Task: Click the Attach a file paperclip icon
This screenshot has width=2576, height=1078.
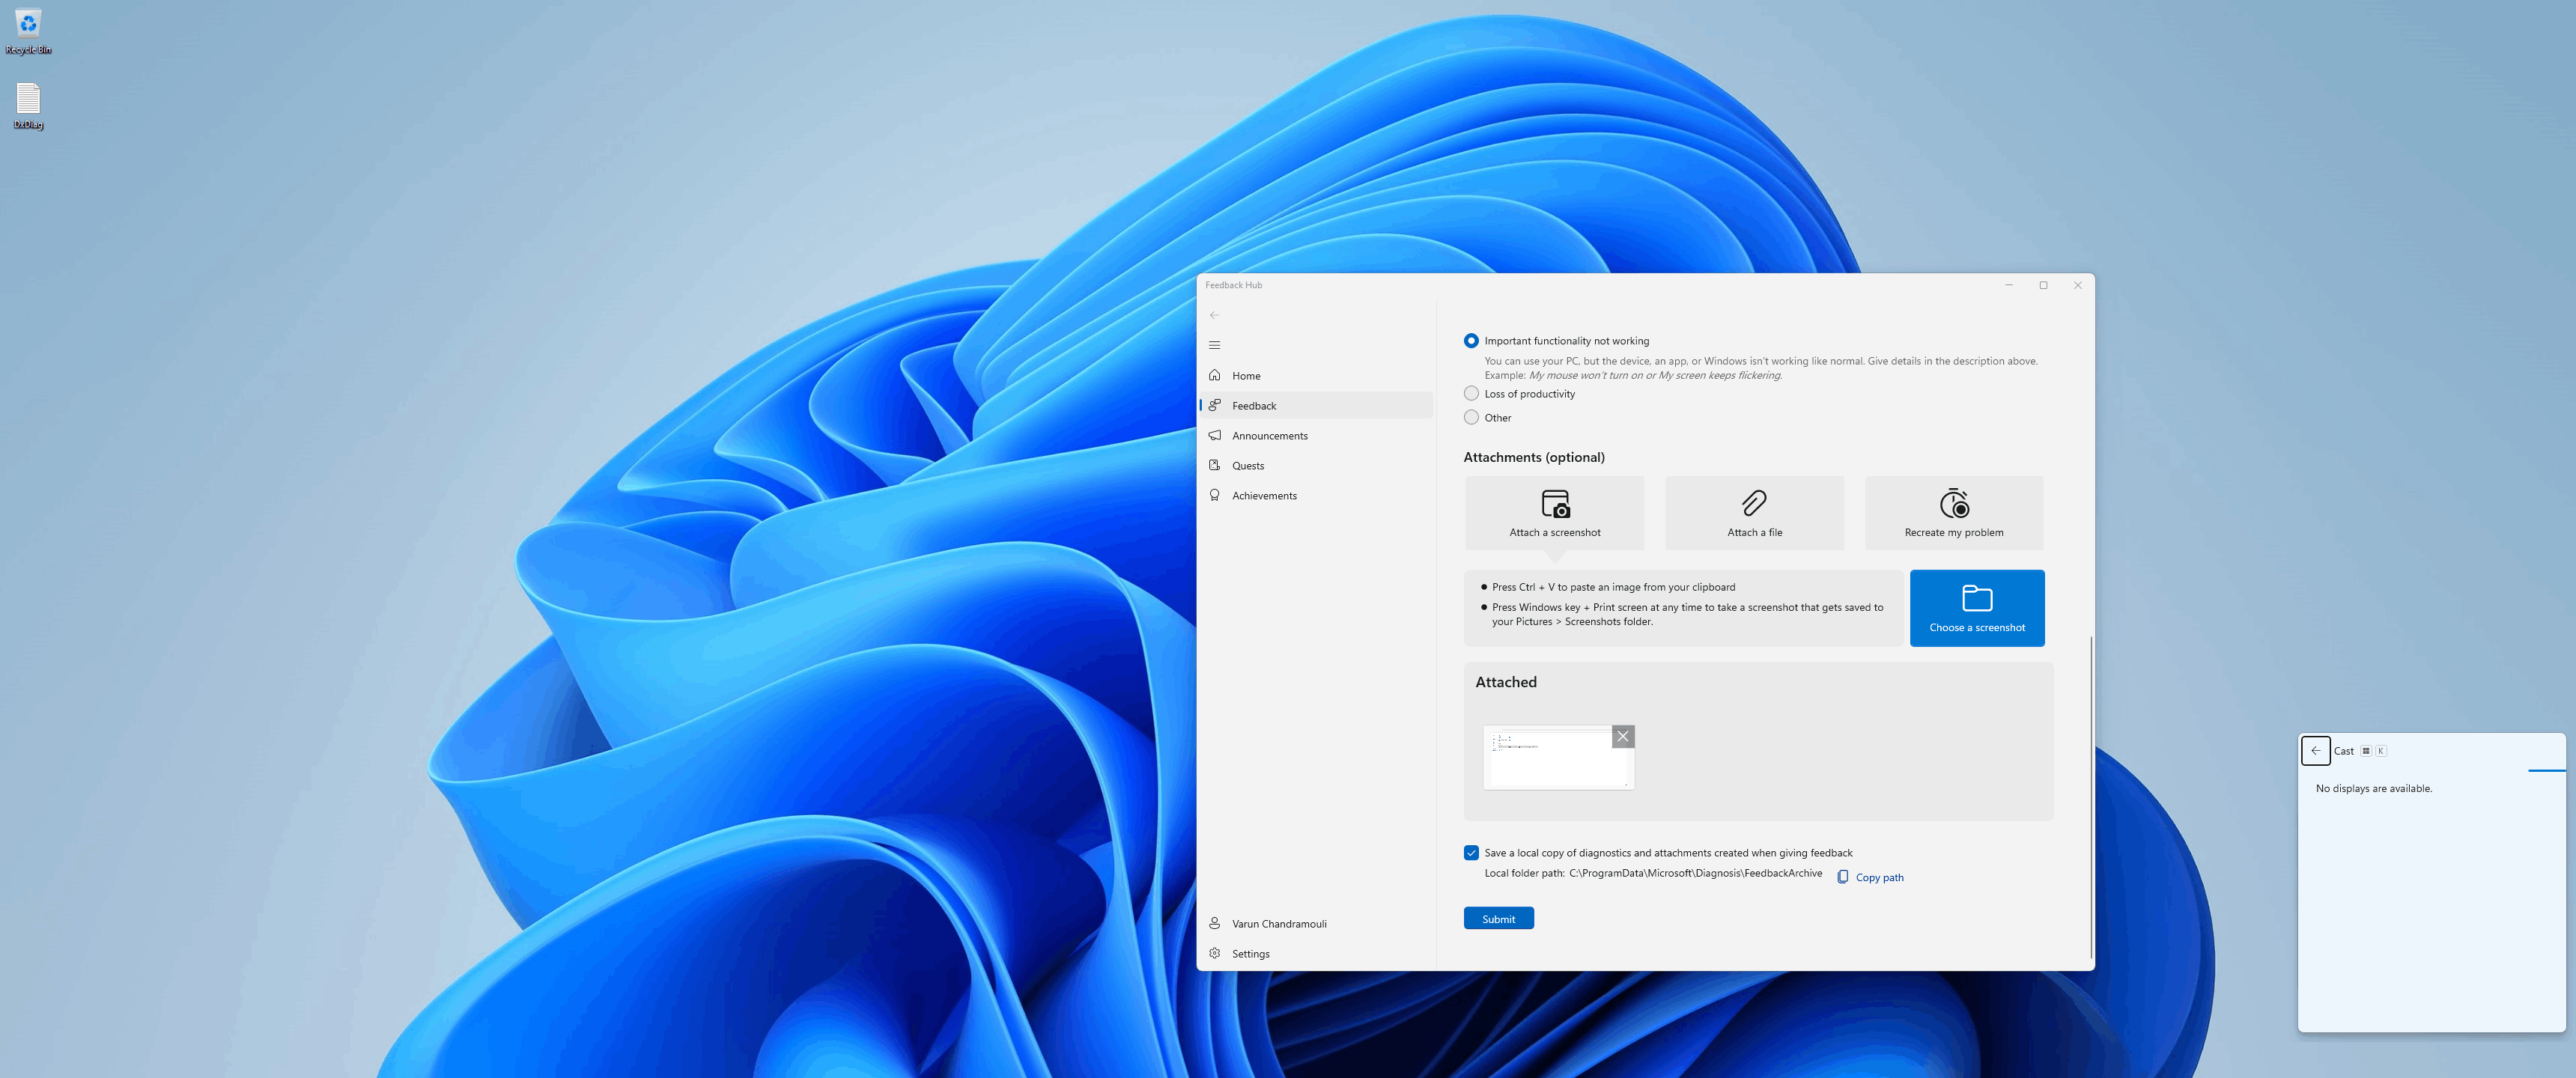Action: 1754,503
